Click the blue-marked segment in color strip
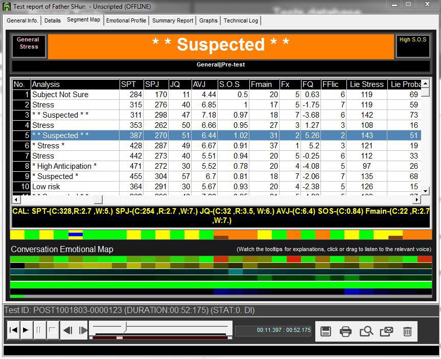Image resolution: width=441 pixels, height=359 pixels. pyautogui.click(x=76, y=234)
